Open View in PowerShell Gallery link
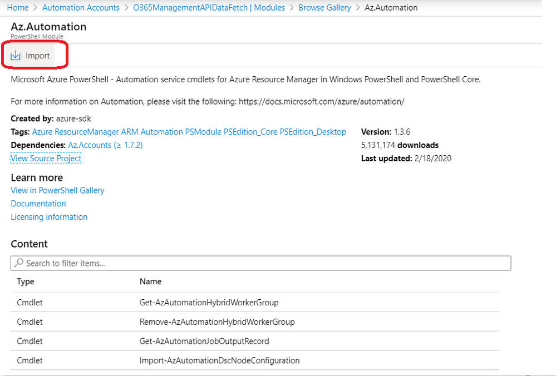Viewport: 556px width, 376px height. [x=57, y=190]
